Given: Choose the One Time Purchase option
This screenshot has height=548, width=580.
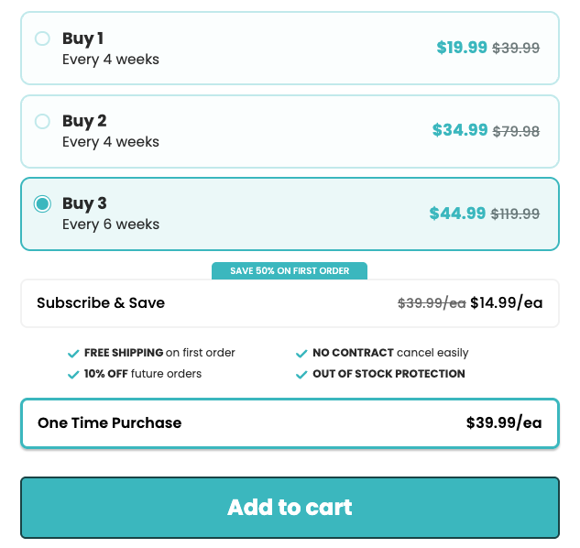Looking at the screenshot, I should (290, 423).
